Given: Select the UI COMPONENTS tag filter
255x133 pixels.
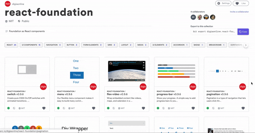Looking at the screenshot, I should [31, 45].
